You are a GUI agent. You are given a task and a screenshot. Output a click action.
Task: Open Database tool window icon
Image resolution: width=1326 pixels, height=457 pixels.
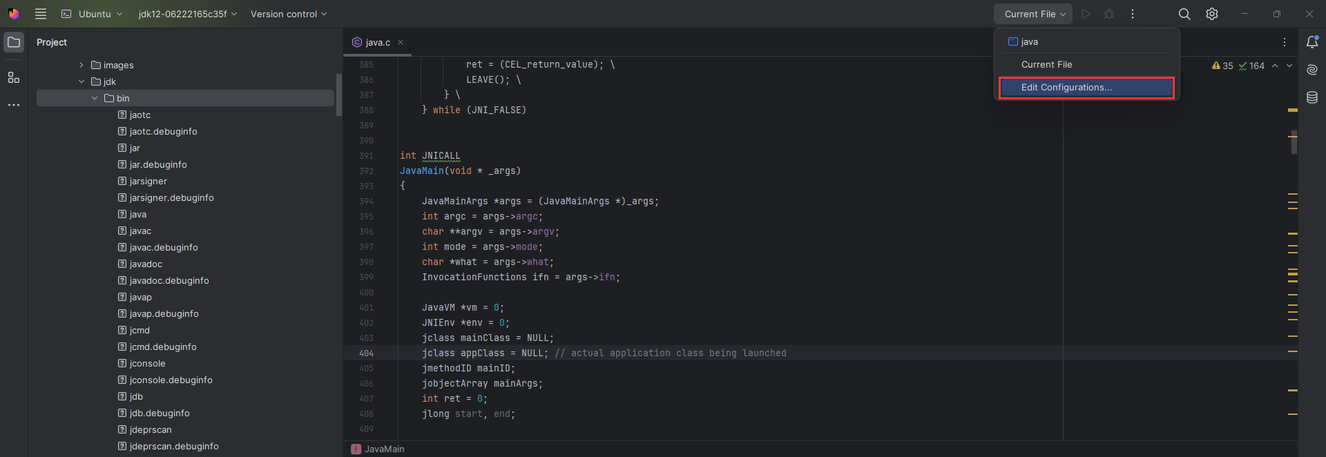[1312, 97]
